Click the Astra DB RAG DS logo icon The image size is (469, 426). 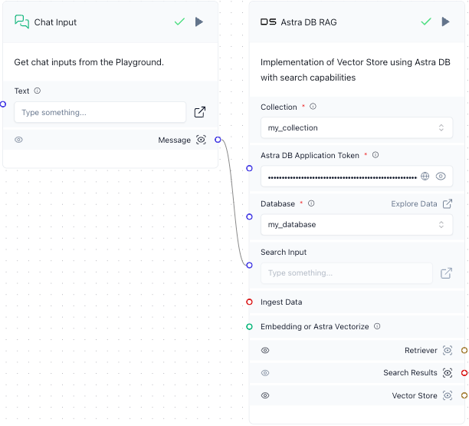268,22
